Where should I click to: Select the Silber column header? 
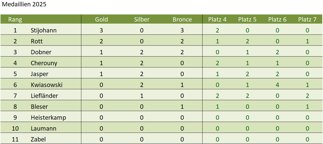(142, 20)
